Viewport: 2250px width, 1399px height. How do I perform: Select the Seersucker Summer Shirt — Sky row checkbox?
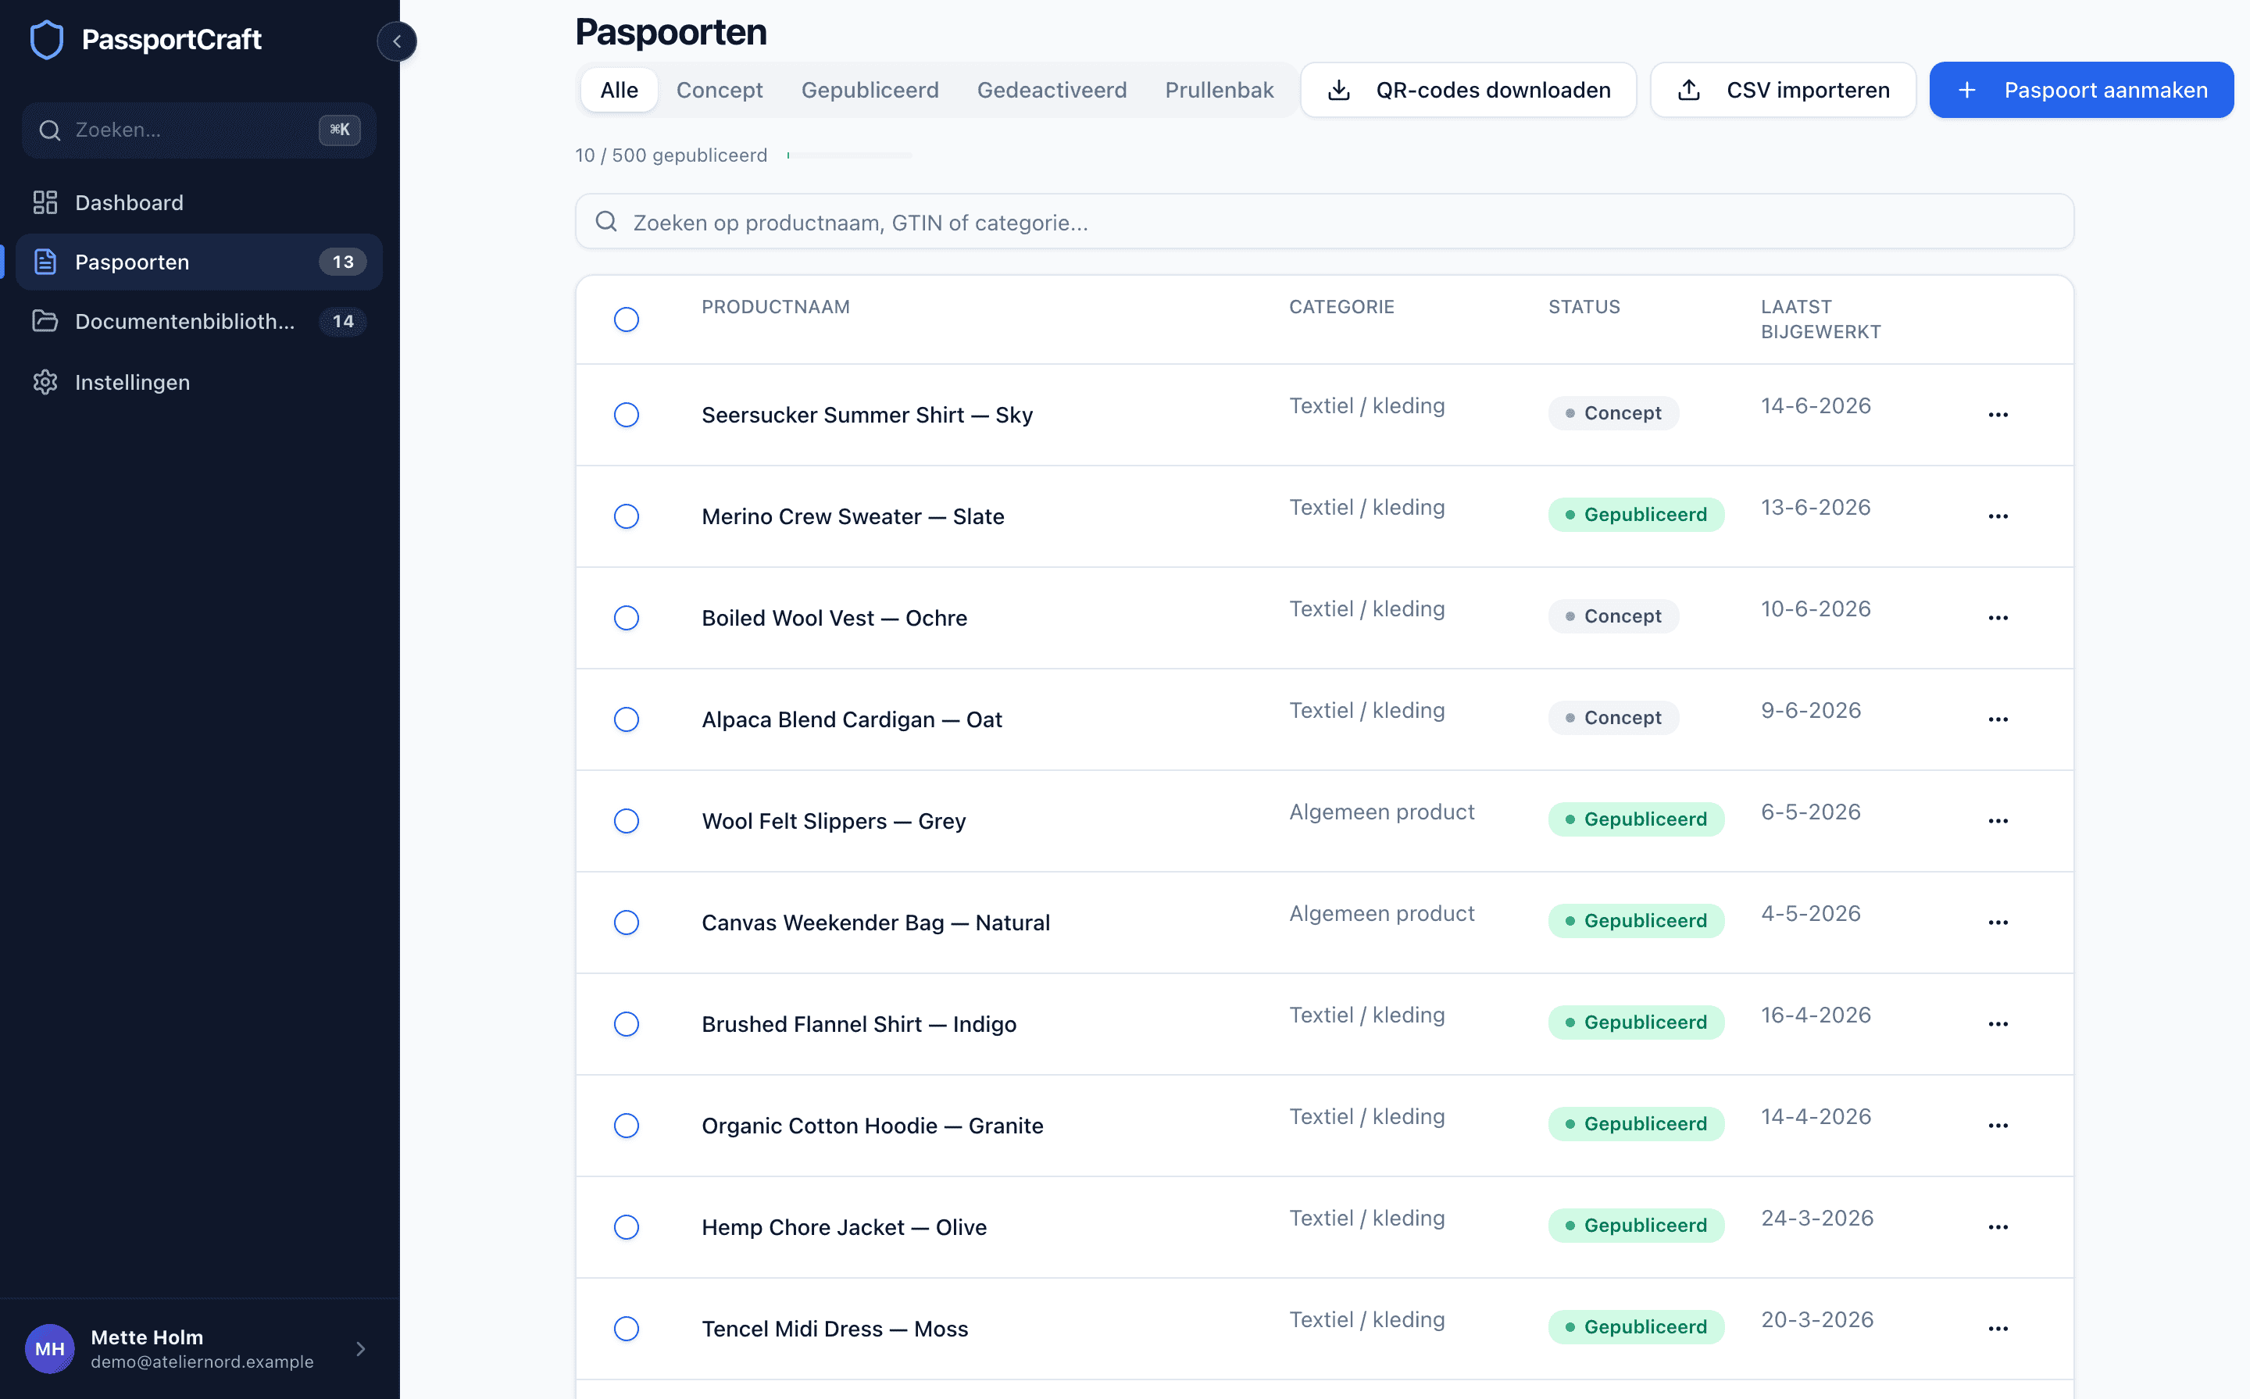point(627,415)
